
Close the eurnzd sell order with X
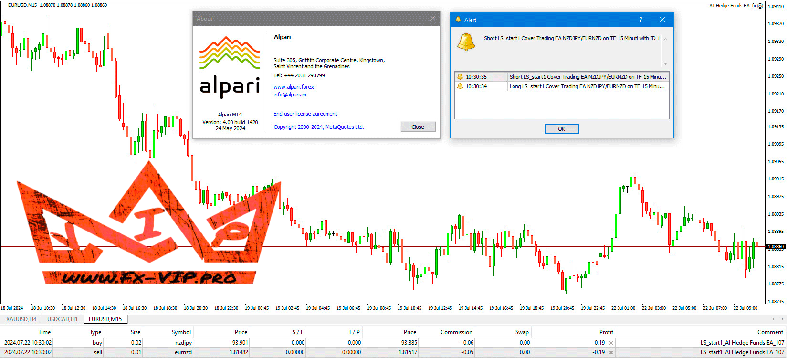click(611, 352)
